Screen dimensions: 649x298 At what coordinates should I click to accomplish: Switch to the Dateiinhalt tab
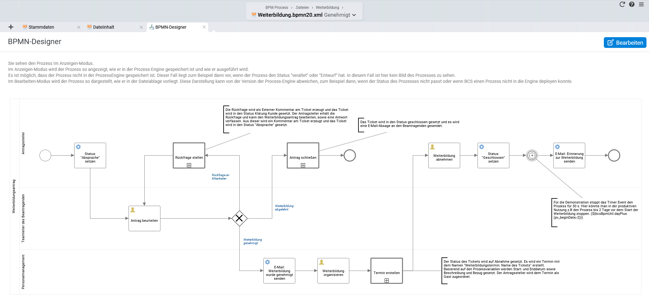click(x=104, y=27)
